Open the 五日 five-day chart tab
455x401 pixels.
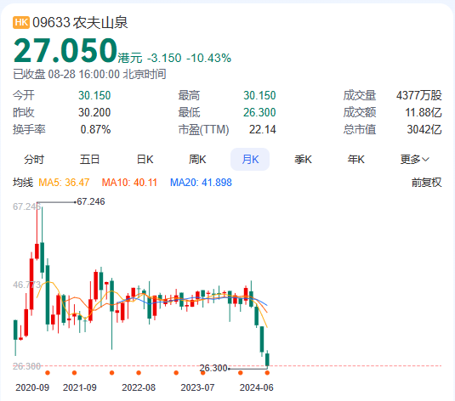point(89,160)
